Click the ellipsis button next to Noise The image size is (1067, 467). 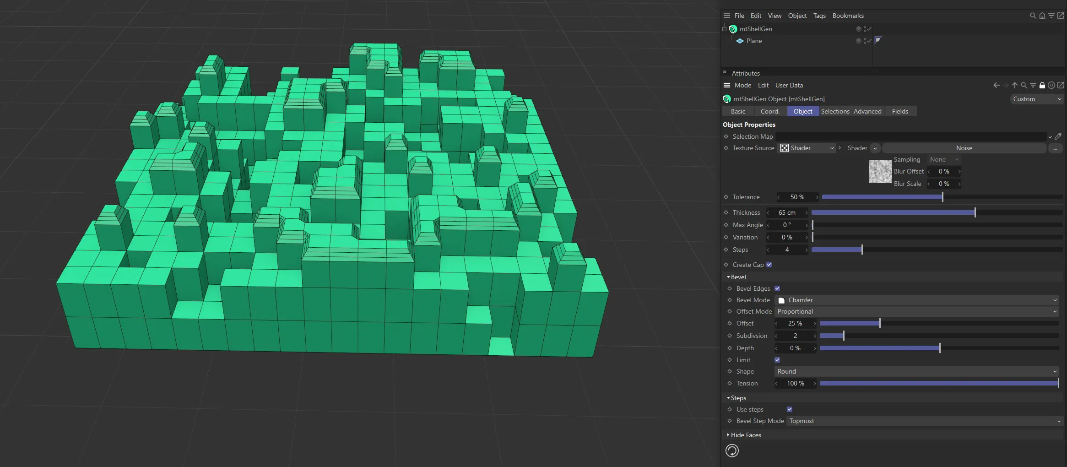(x=1055, y=148)
